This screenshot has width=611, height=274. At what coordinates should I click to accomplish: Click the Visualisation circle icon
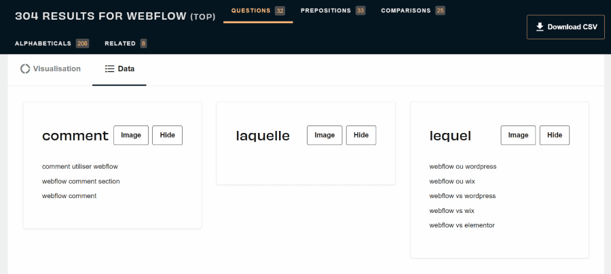point(25,69)
